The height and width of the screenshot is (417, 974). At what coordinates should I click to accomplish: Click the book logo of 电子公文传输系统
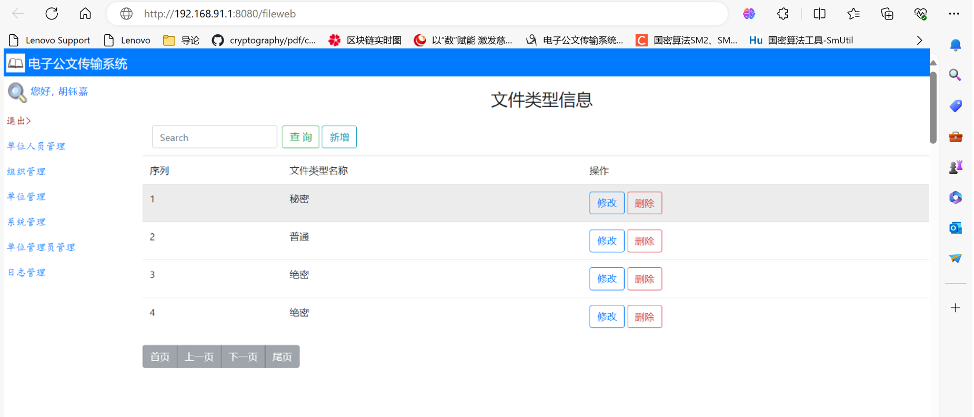(x=15, y=64)
